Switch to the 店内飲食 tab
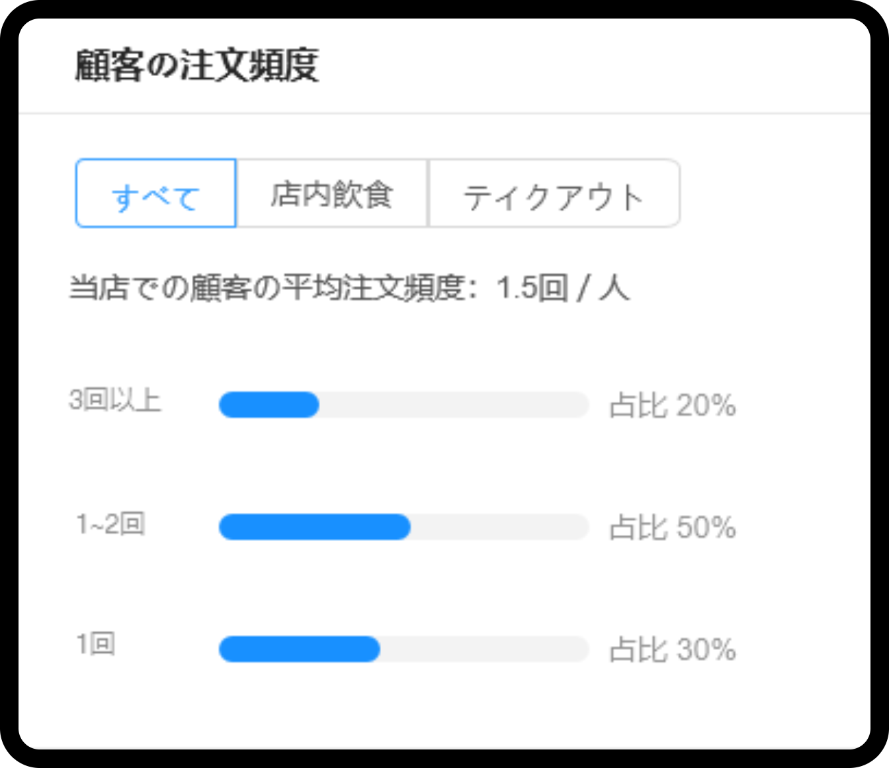 [x=332, y=194]
